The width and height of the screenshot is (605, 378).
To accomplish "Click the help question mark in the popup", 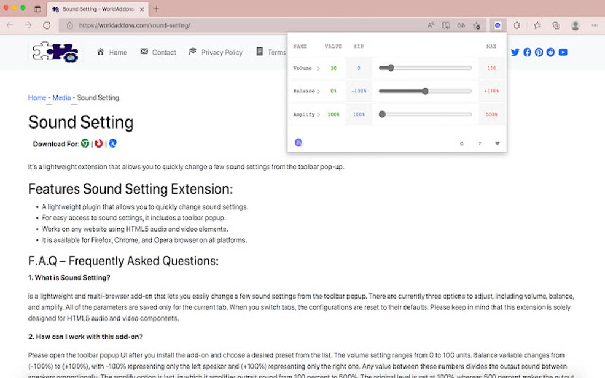I will (480, 143).
